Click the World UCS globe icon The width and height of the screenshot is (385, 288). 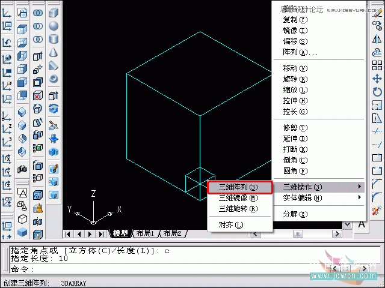click(7, 59)
